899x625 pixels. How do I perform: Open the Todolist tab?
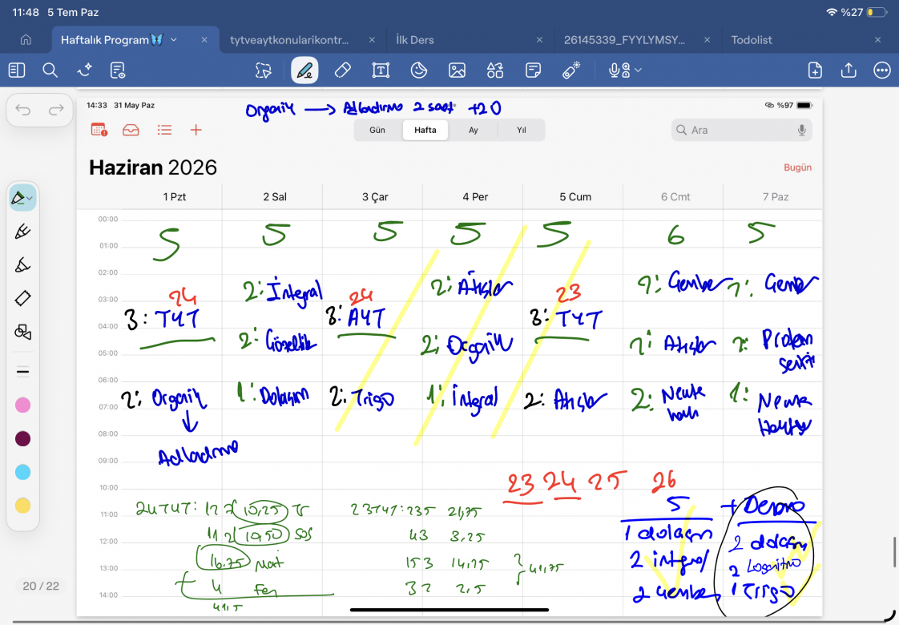point(752,40)
